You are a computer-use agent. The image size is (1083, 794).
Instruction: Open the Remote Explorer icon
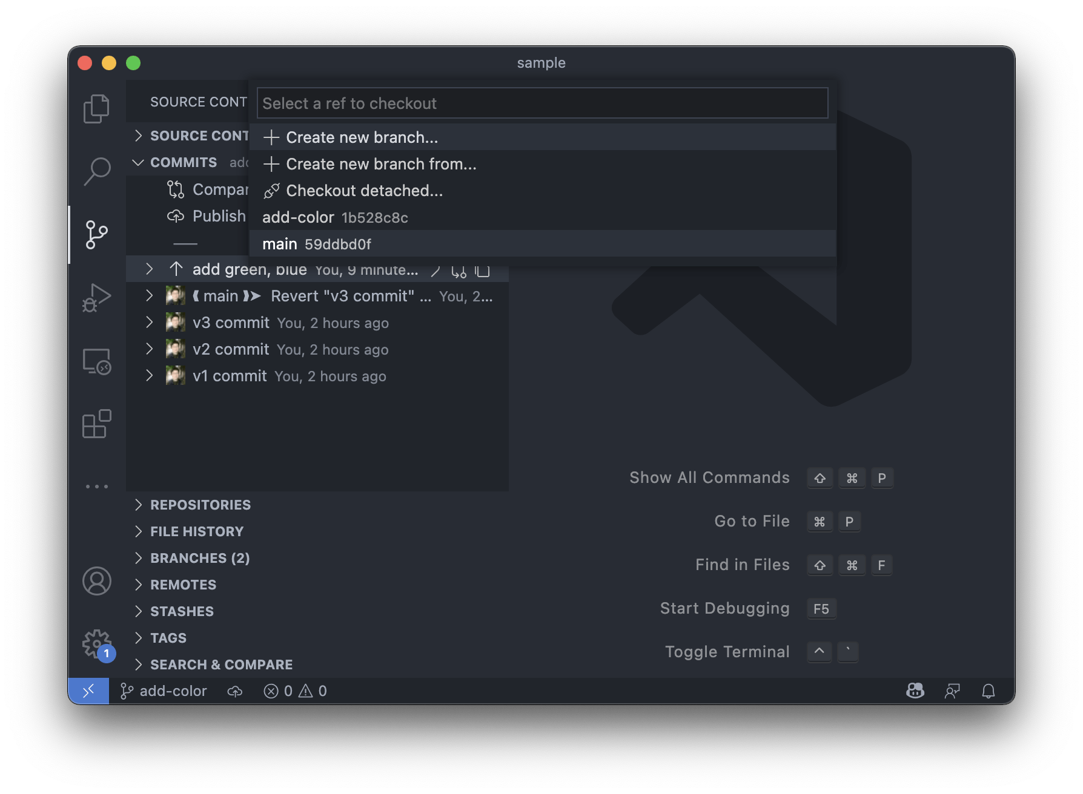[96, 362]
